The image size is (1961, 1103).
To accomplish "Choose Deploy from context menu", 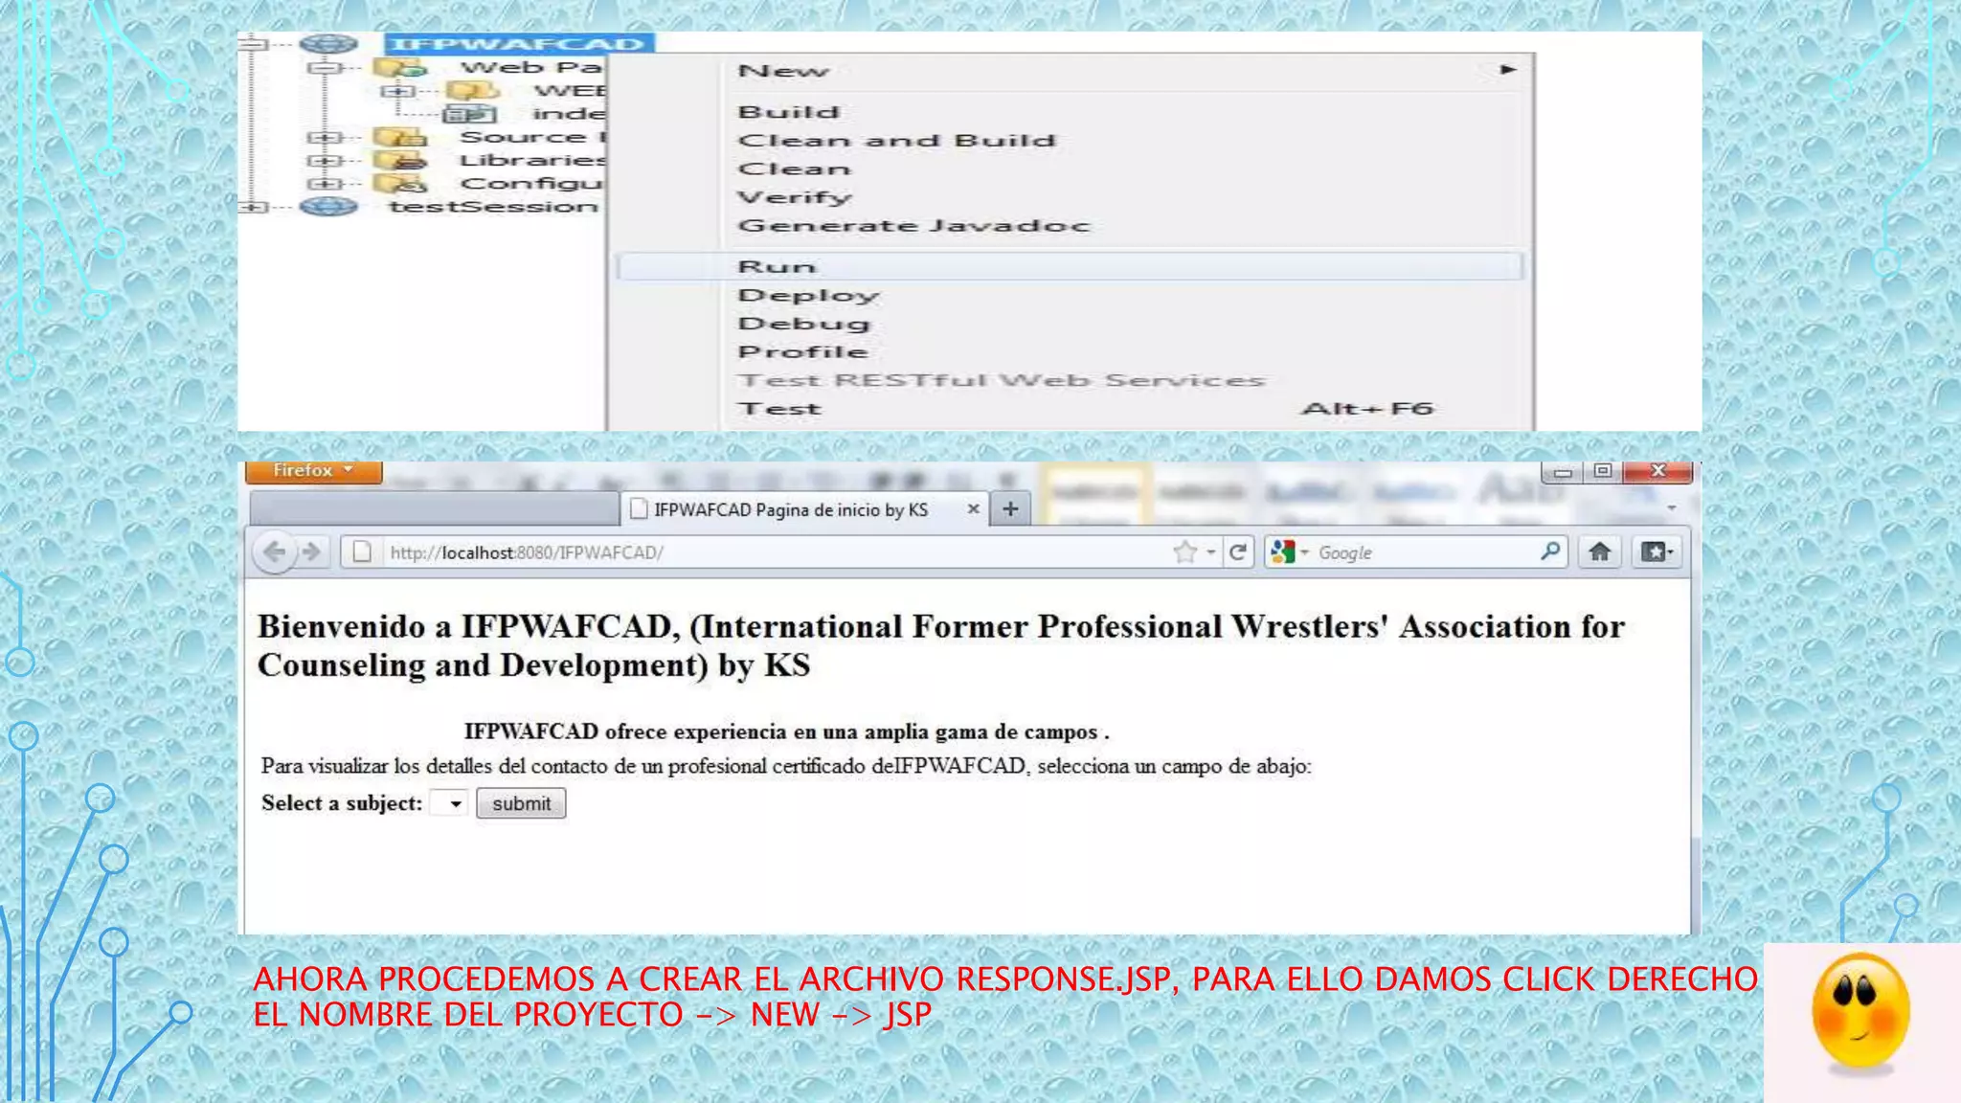I will tap(1071, 295).
